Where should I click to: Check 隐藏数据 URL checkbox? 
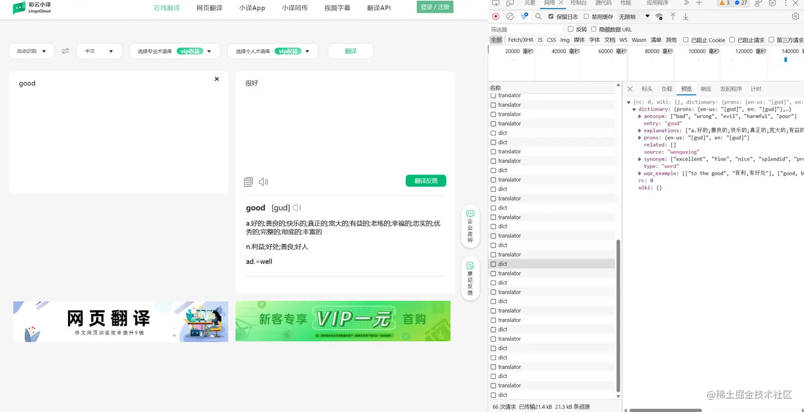tap(594, 29)
